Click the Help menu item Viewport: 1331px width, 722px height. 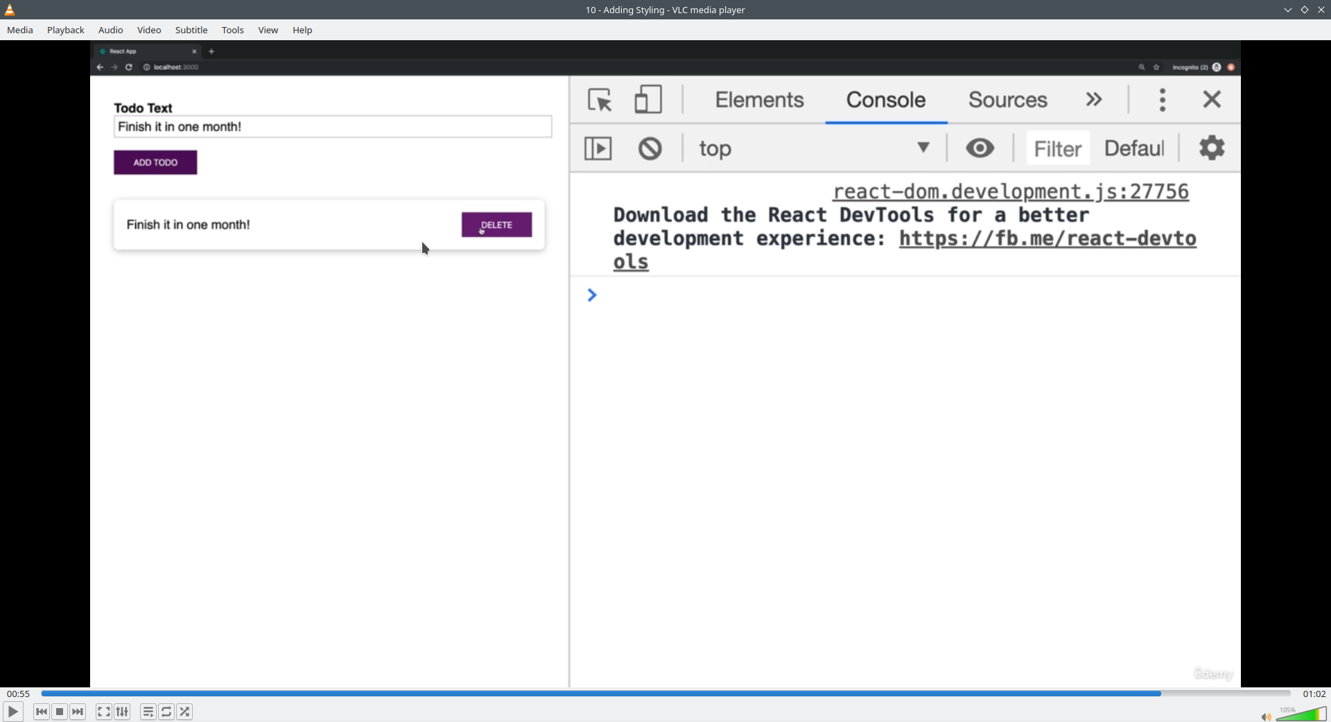302,30
